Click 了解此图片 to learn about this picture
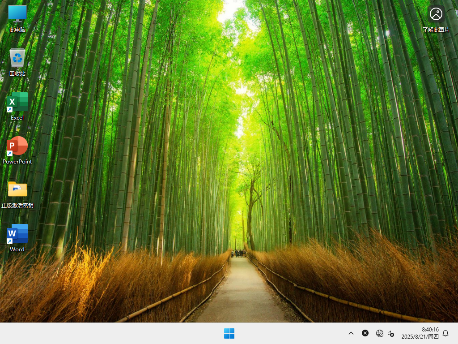Screen dimensions: 458x344 click(436, 14)
